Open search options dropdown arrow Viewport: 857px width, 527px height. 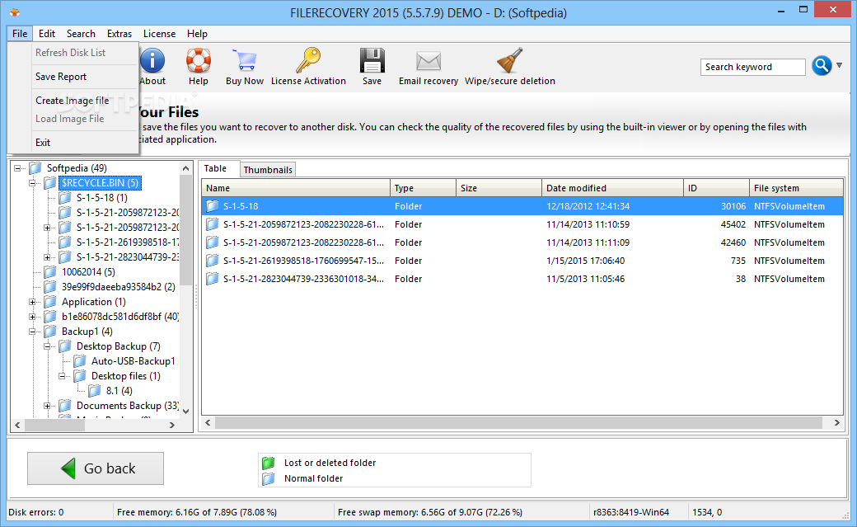tap(840, 65)
